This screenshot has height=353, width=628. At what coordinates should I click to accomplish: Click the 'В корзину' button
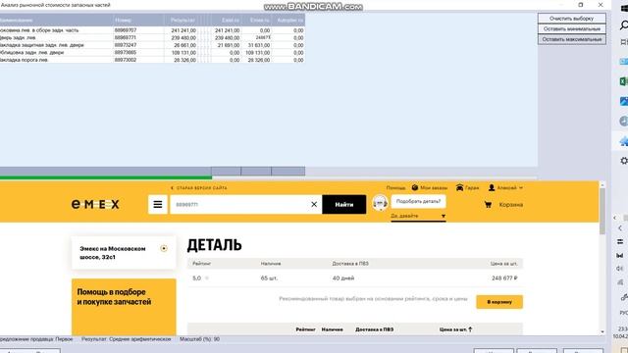coord(499,302)
